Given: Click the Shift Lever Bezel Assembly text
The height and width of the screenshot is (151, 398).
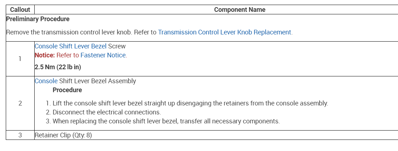Looking at the screenshot, I should [x=97, y=81].
